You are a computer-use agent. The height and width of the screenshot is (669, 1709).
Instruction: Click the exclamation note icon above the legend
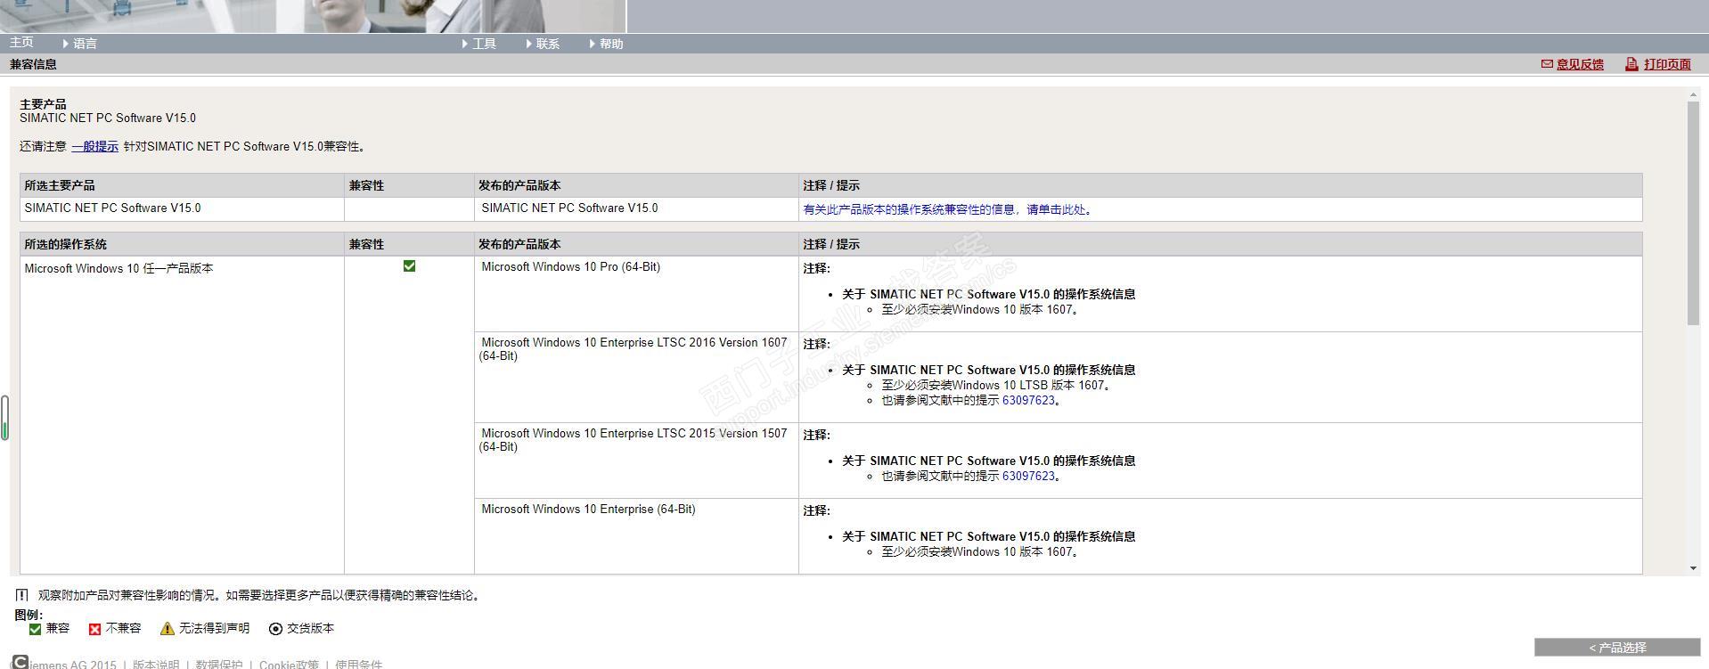point(22,595)
